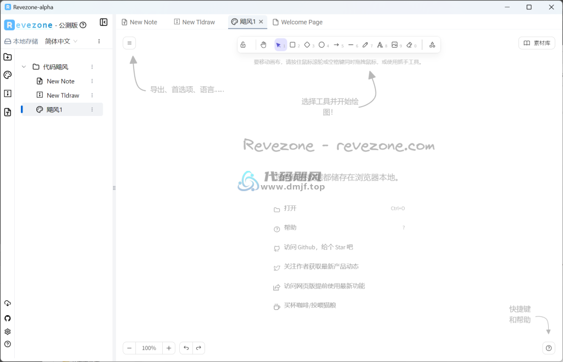Viewport: 563px width, 362px height.
Task: Select the Ellipse tool
Action: pos(323,45)
